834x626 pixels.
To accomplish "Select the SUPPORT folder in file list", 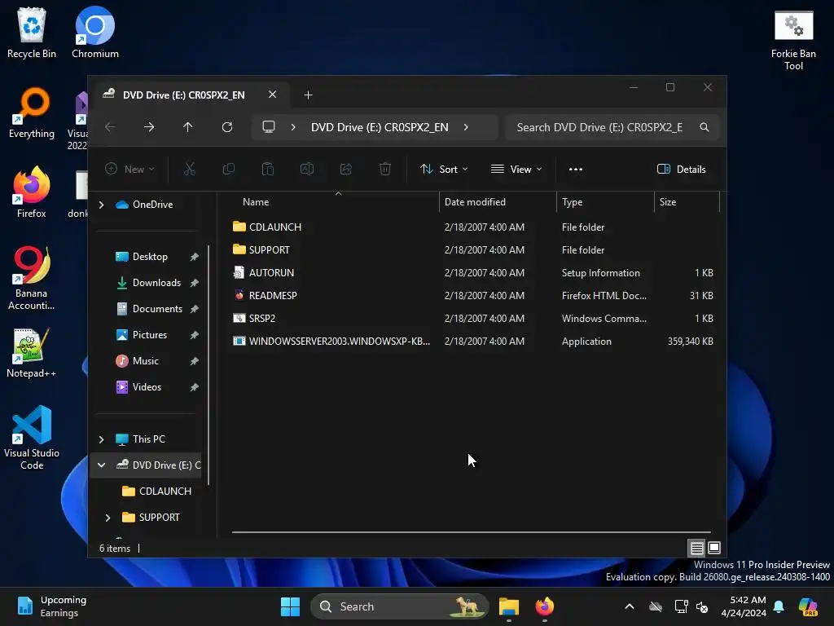I will tap(473, 249).
